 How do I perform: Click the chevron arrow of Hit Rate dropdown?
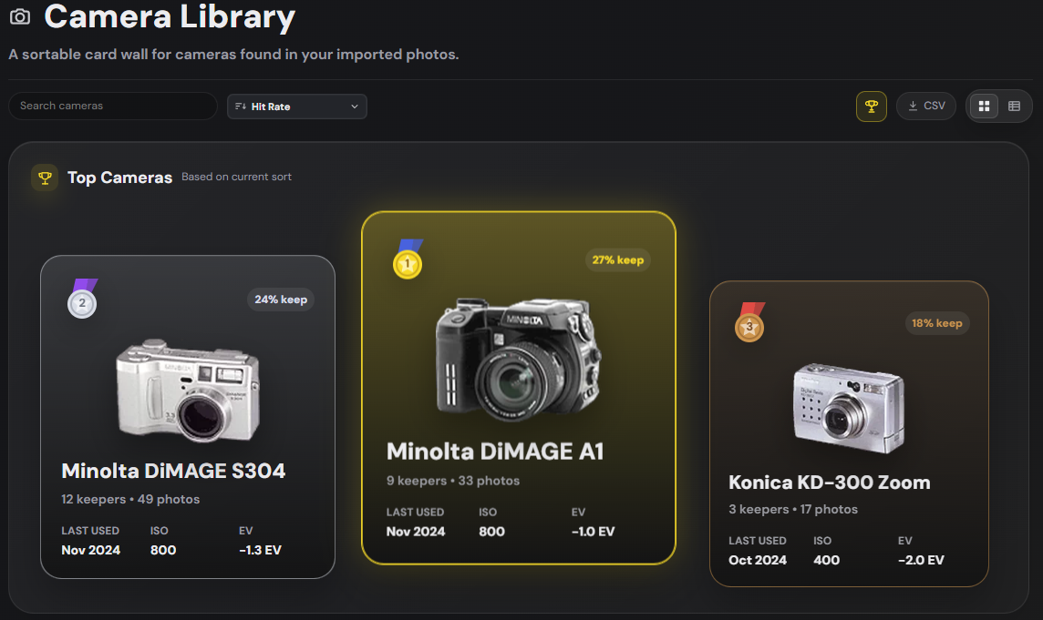(355, 107)
